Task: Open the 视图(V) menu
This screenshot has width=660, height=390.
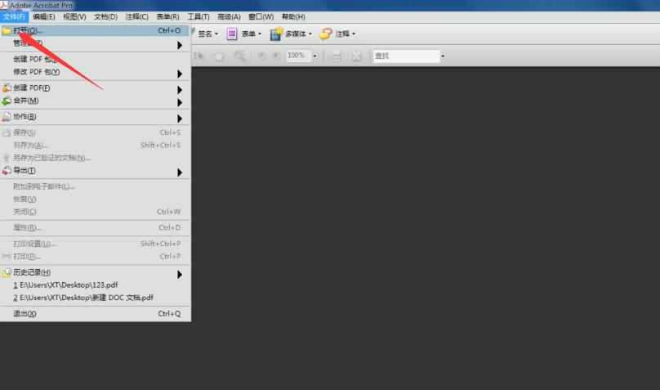Action: (x=74, y=17)
